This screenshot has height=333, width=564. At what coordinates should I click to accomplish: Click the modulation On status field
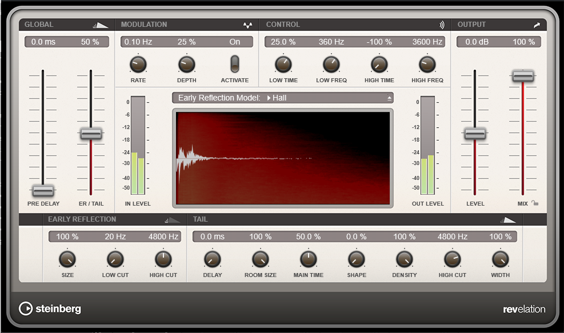[x=235, y=42]
